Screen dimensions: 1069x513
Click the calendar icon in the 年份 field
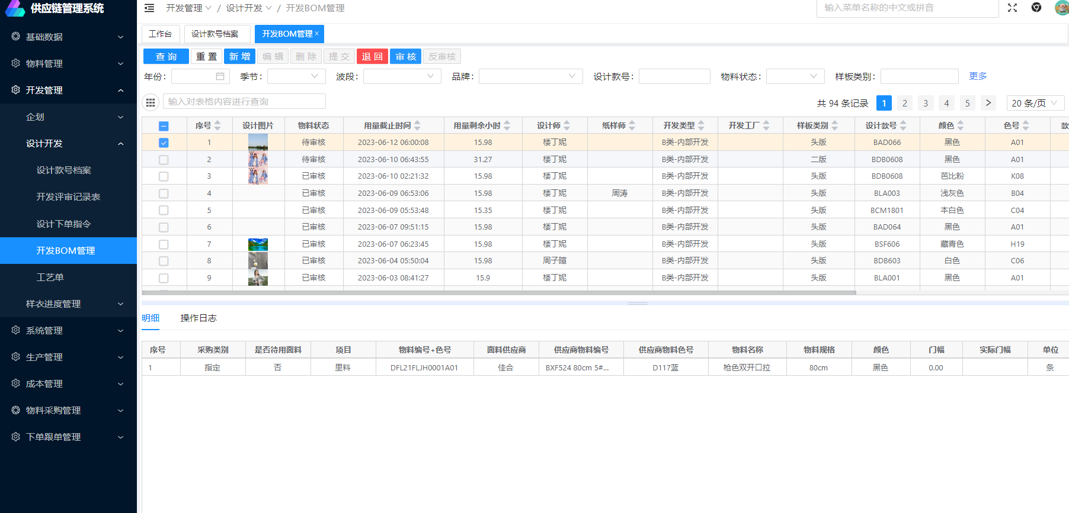coord(220,76)
